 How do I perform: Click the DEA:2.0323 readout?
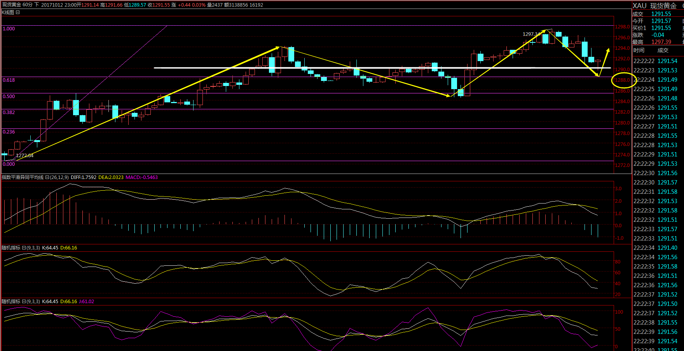pos(111,177)
